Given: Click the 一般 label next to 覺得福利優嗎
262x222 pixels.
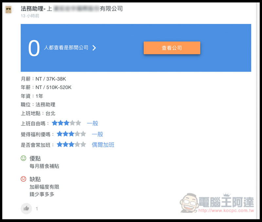Looking at the screenshot, I should tap(97, 134).
